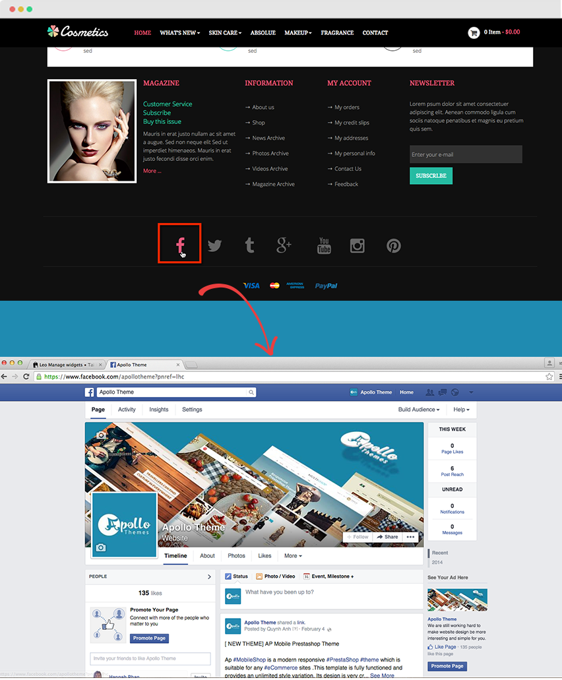Click the Facebook icon in footer

(179, 245)
